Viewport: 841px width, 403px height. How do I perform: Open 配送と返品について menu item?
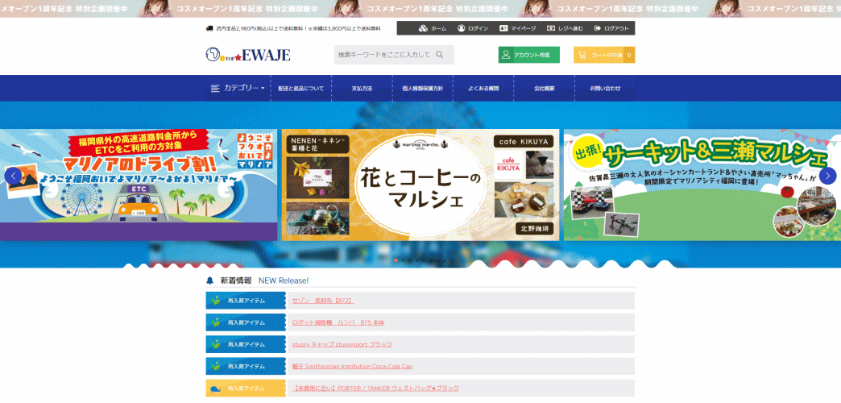[301, 88]
